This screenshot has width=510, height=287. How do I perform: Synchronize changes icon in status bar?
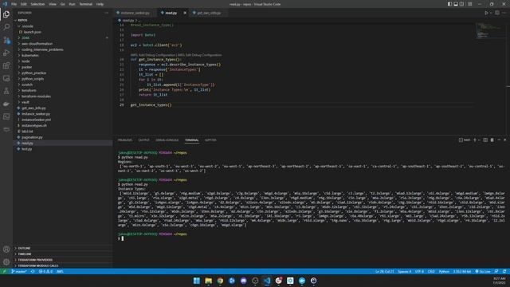(33, 271)
